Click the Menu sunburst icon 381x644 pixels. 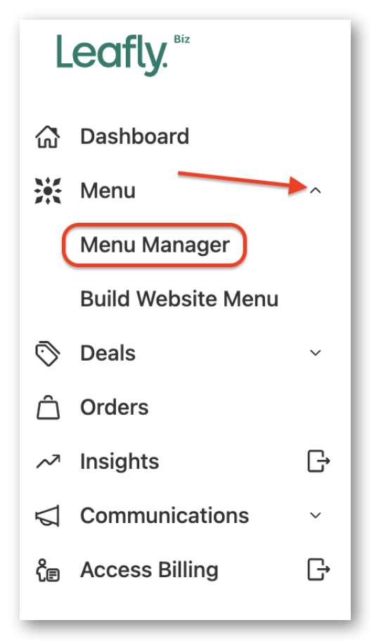[x=48, y=191]
